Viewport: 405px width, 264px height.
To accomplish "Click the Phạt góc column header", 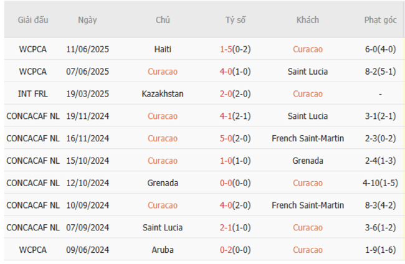I will (380, 20).
